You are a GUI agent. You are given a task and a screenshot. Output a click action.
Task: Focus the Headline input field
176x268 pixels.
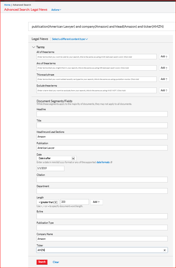tap(102, 114)
